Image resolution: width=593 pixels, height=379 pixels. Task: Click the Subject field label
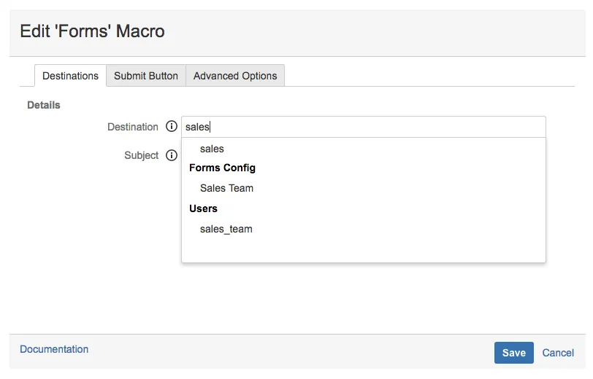[x=142, y=155]
